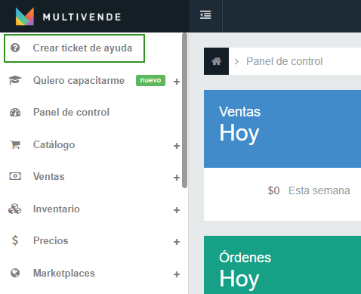361x294 pixels.
Task: Open the Inventario menu item
Action: (57, 209)
